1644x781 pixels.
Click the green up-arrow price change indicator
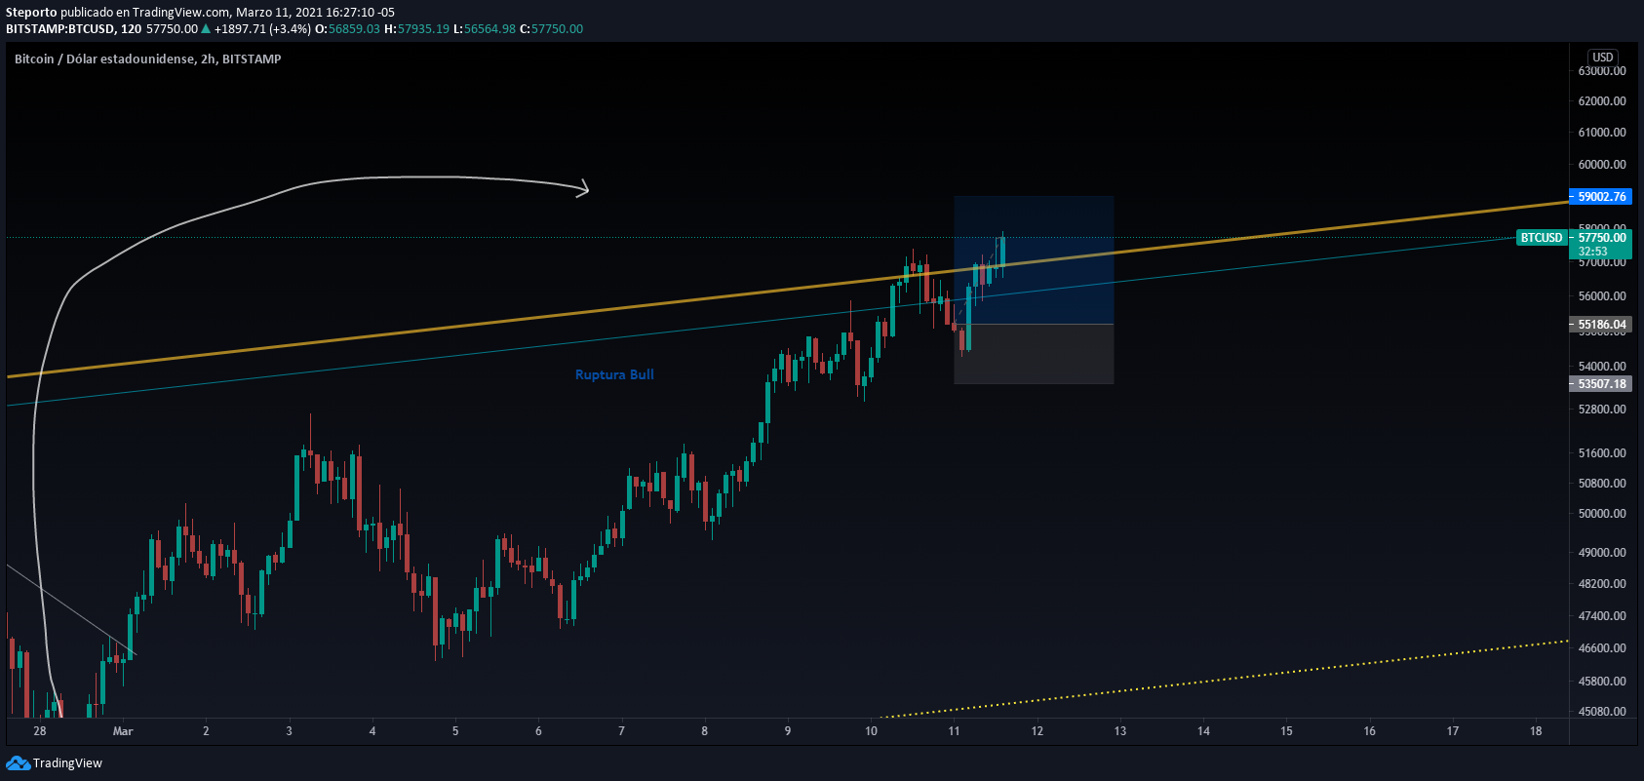(206, 29)
